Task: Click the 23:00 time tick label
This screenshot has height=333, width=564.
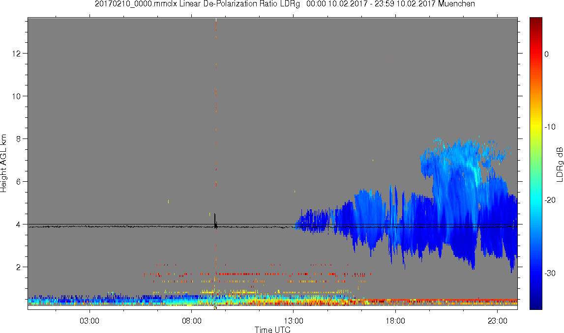Action: [x=498, y=321]
